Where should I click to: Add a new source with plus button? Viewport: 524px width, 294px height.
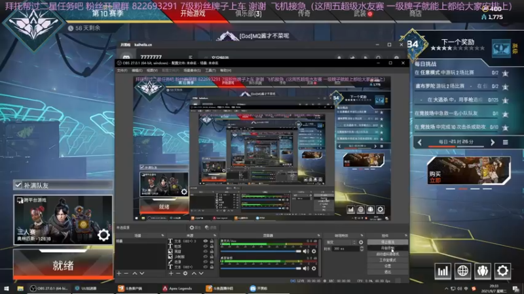171,273
